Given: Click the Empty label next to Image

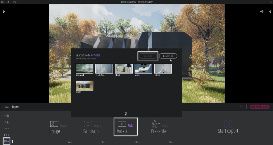Looking at the screenshot, I should (63, 125).
